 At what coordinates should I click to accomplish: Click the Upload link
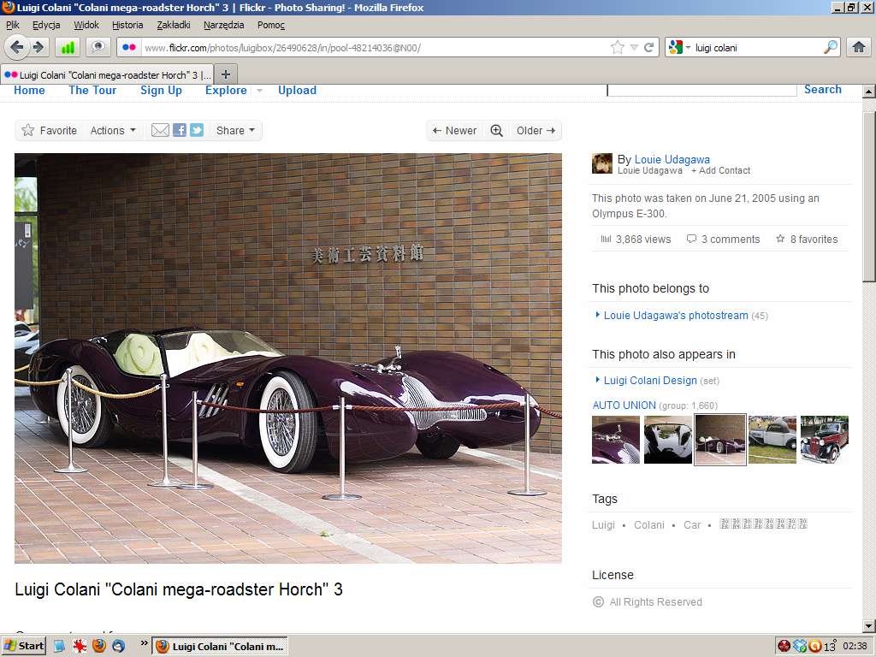[x=297, y=91]
